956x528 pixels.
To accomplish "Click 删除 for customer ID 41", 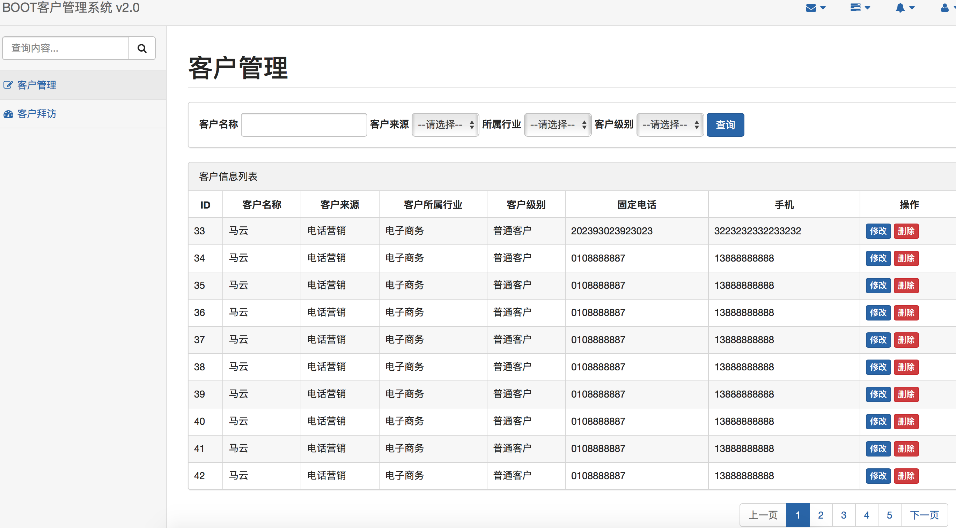I will 906,448.
